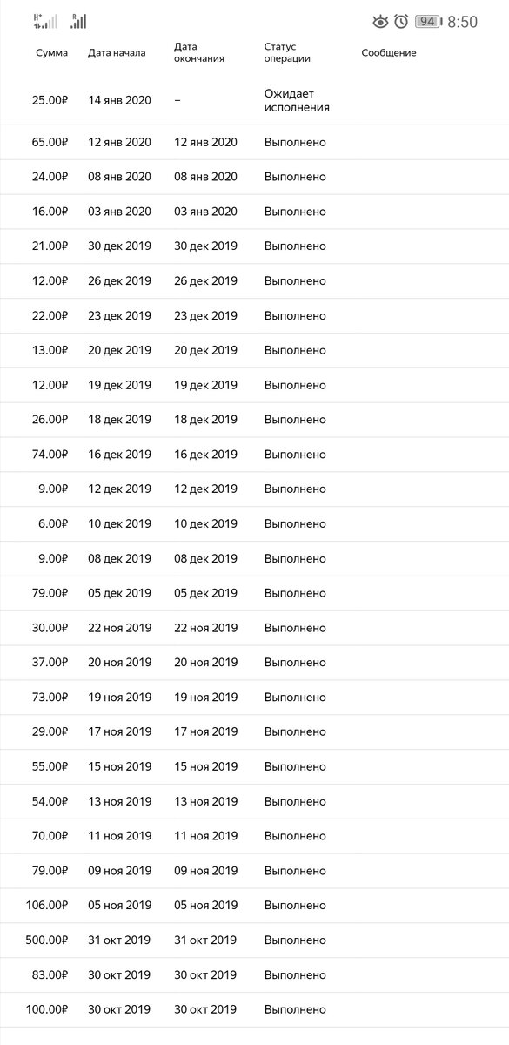This screenshot has height=1045, width=509.
Task: Select the Сообщение column header
Action: pyautogui.click(x=389, y=53)
